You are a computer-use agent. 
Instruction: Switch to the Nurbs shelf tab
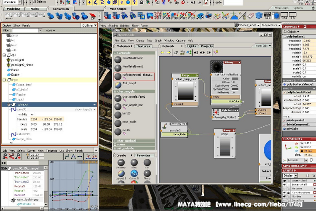[35, 9]
